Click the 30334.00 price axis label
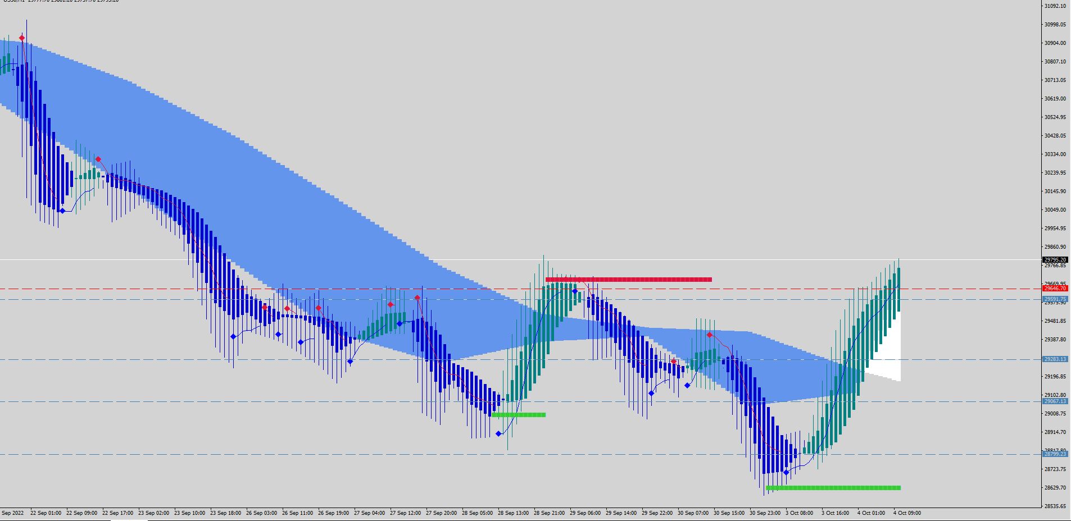Viewport: 1071px width, 521px height. [1055, 154]
